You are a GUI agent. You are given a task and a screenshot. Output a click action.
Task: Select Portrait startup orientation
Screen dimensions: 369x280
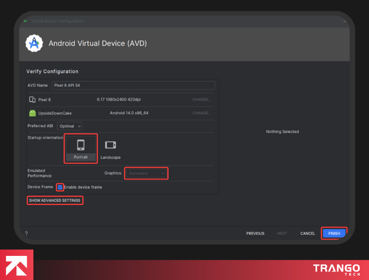pyautogui.click(x=81, y=148)
